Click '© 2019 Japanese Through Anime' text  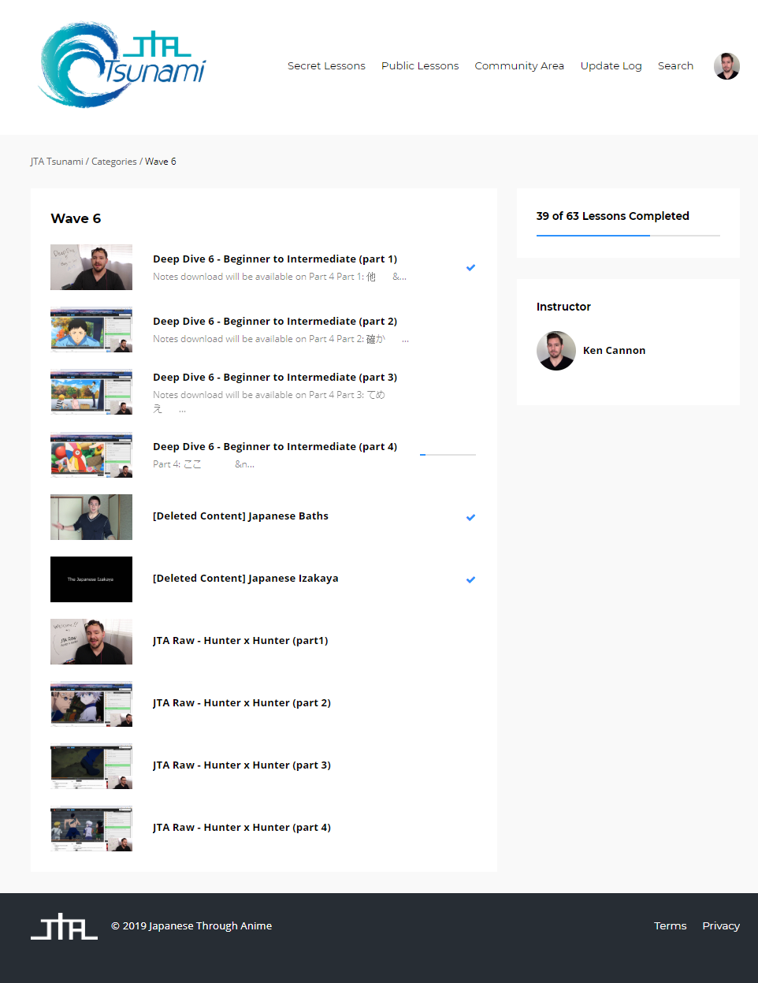click(191, 926)
